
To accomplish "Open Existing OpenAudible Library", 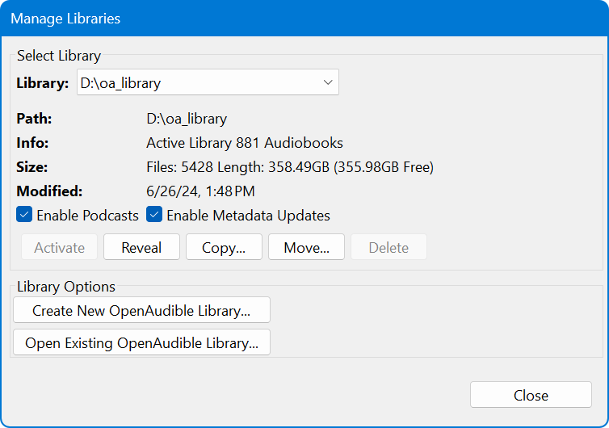I will tap(141, 342).
